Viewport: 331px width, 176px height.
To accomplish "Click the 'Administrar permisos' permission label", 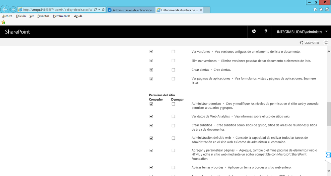I will pos(206,104).
